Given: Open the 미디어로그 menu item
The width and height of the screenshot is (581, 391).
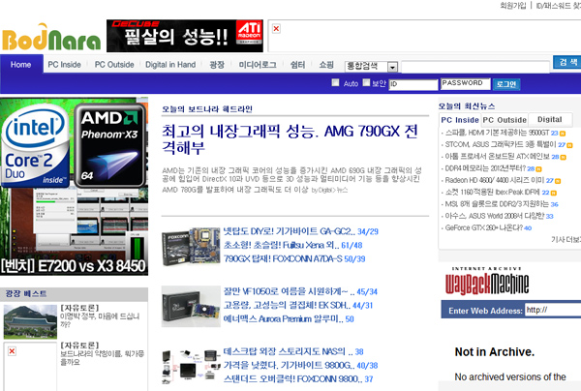Looking at the screenshot, I should point(258,65).
